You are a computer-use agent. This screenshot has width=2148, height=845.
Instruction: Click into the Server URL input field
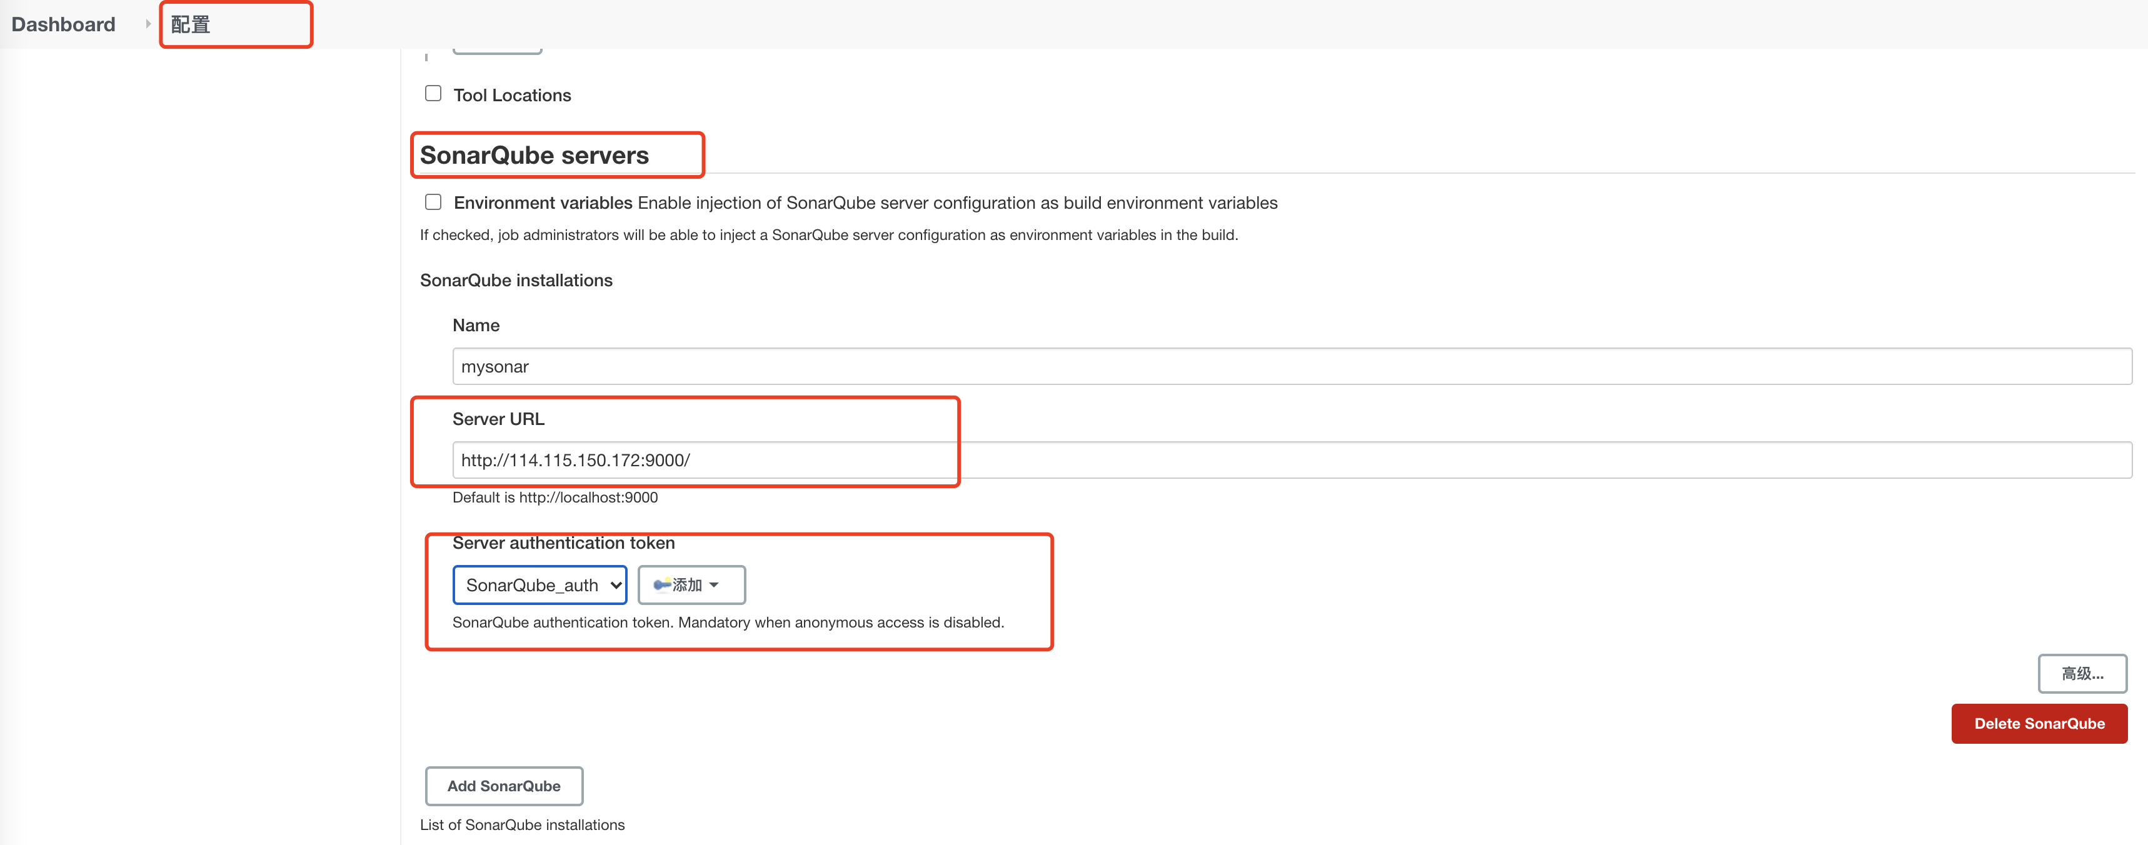(1292, 460)
